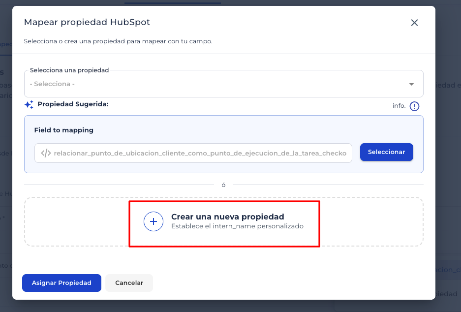The width and height of the screenshot is (461, 312).
Task: Click the Propiedad Sugerida heading
Action: click(x=72, y=104)
